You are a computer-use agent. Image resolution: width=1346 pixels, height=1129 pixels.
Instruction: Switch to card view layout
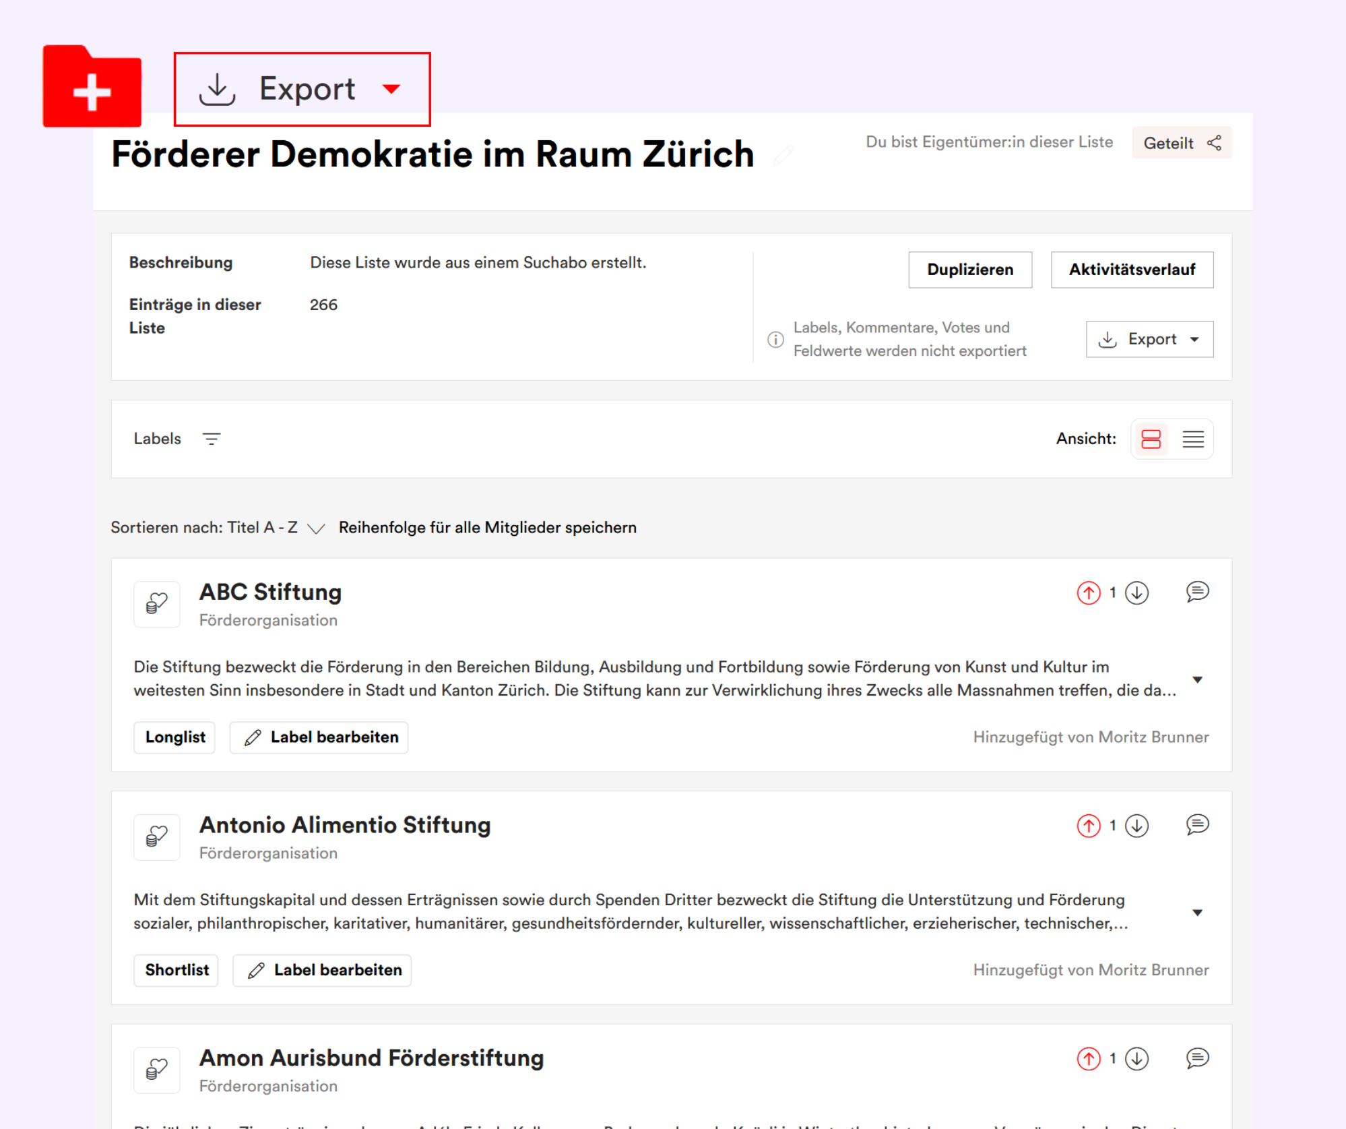pos(1151,439)
